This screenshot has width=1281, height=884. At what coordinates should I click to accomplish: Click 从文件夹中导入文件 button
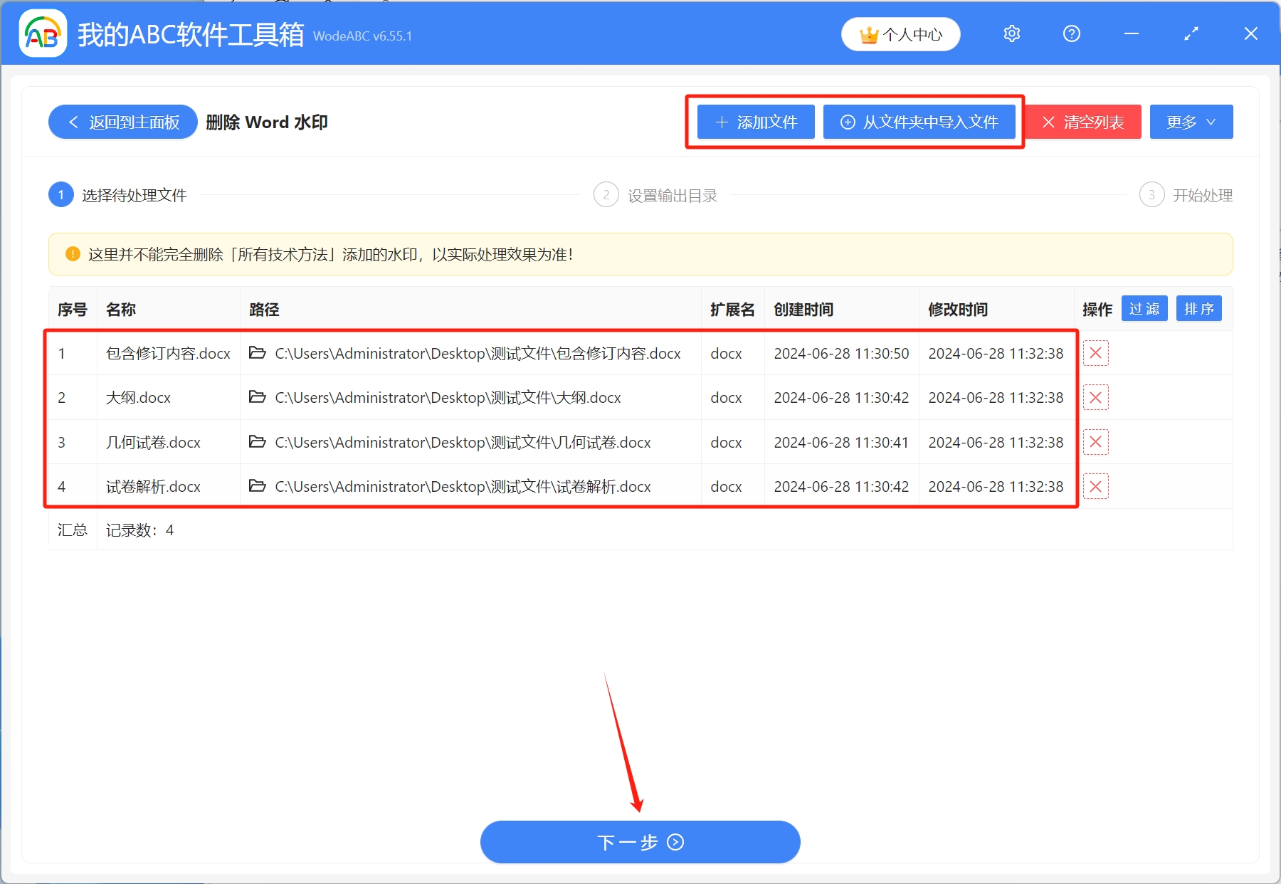pyautogui.click(x=920, y=122)
